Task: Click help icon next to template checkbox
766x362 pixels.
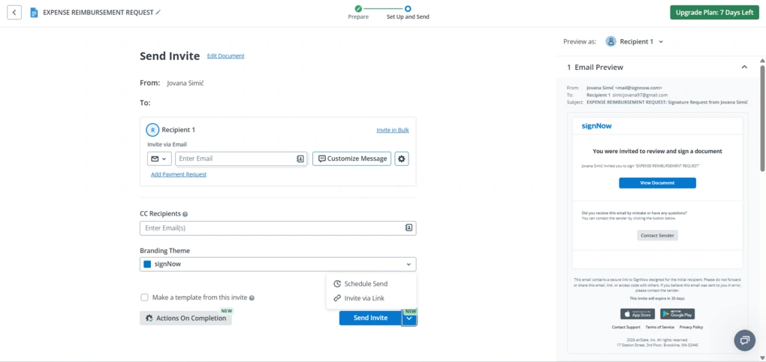Action: 252,298
